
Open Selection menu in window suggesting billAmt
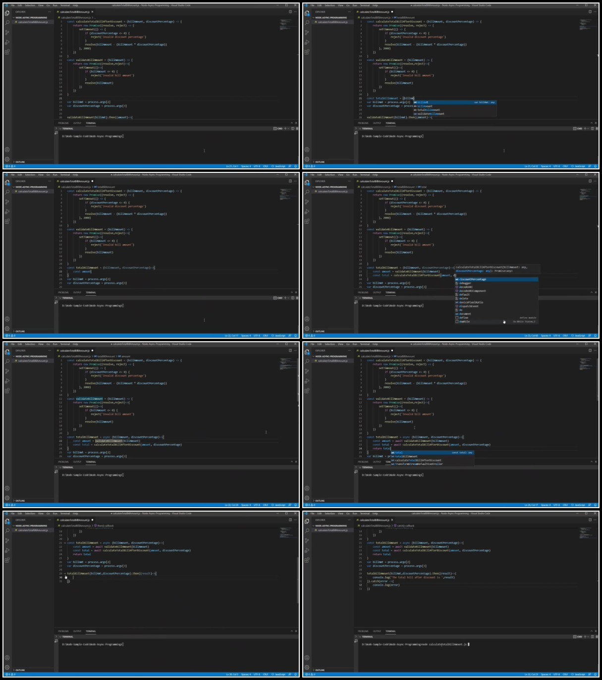tap(330, 5)
